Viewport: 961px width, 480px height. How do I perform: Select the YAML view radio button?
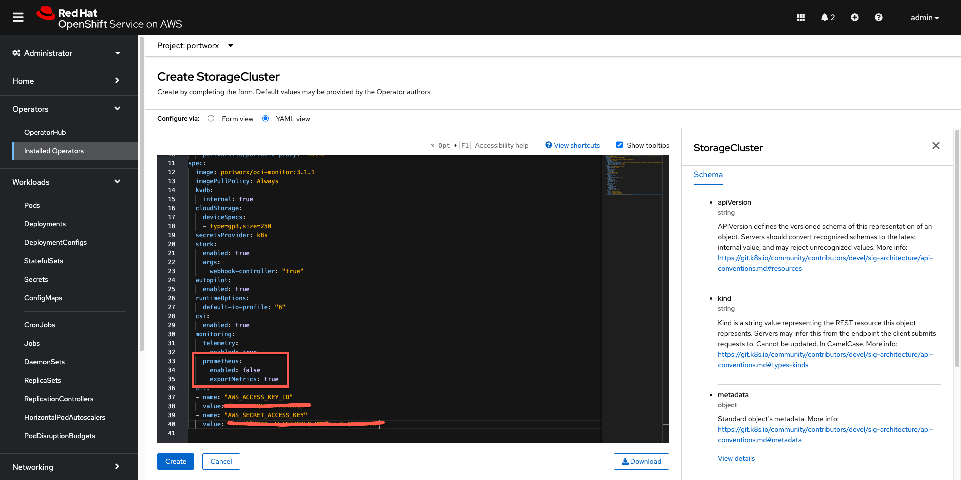(265, 118)
